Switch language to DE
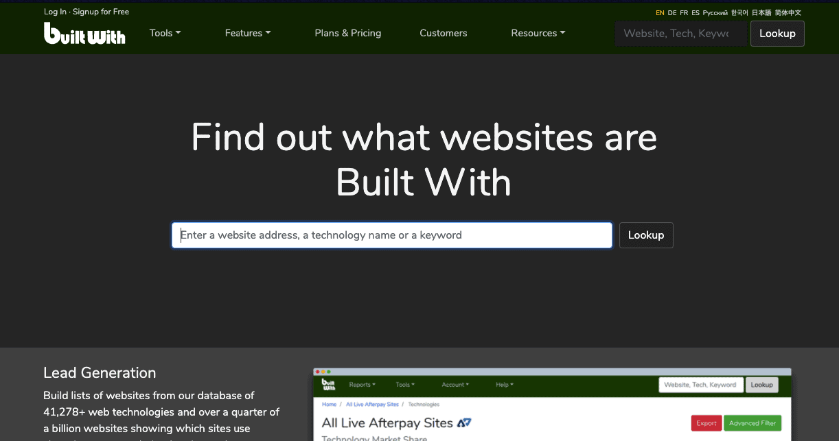Screen dimensions: 839x441 (672, 12)
